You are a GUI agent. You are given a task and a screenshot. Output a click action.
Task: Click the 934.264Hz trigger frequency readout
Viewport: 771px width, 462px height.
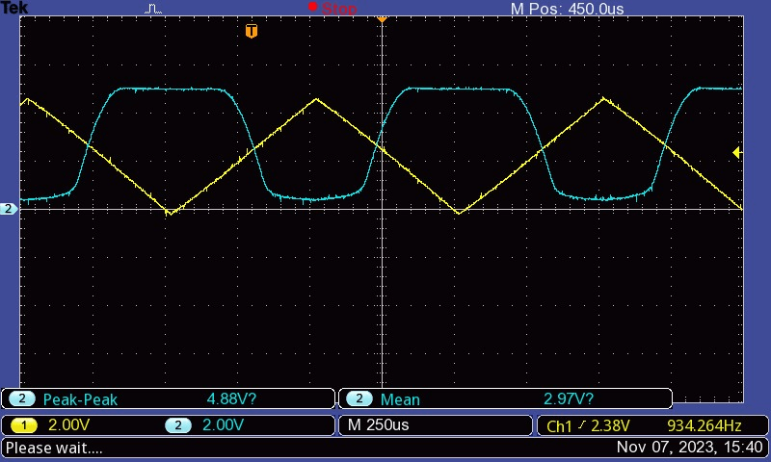pos(704,425)
